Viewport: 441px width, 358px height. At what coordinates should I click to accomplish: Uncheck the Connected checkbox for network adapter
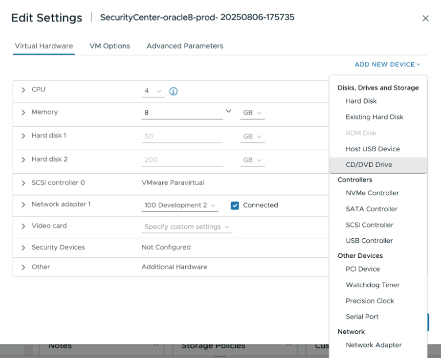coord(235,205)
